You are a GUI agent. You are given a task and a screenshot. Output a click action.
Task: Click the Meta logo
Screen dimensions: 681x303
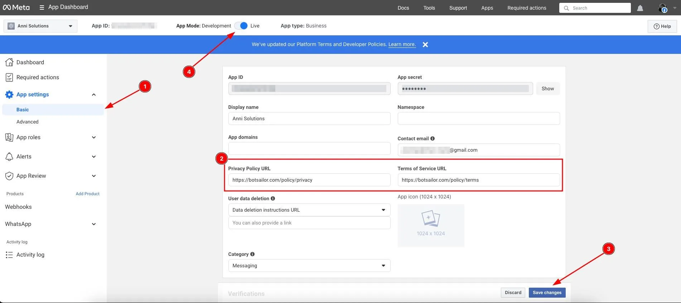click(x=16, y=7)
